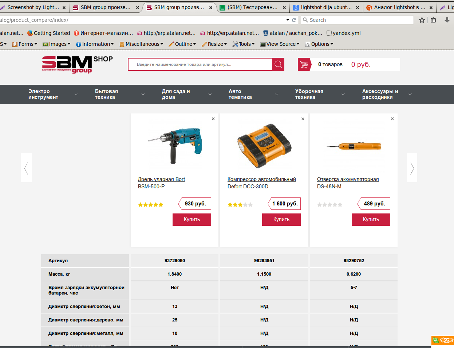Open the Интернет-магазин bookmark
Viewport: 454px width, 348px height.
point(103,33)
